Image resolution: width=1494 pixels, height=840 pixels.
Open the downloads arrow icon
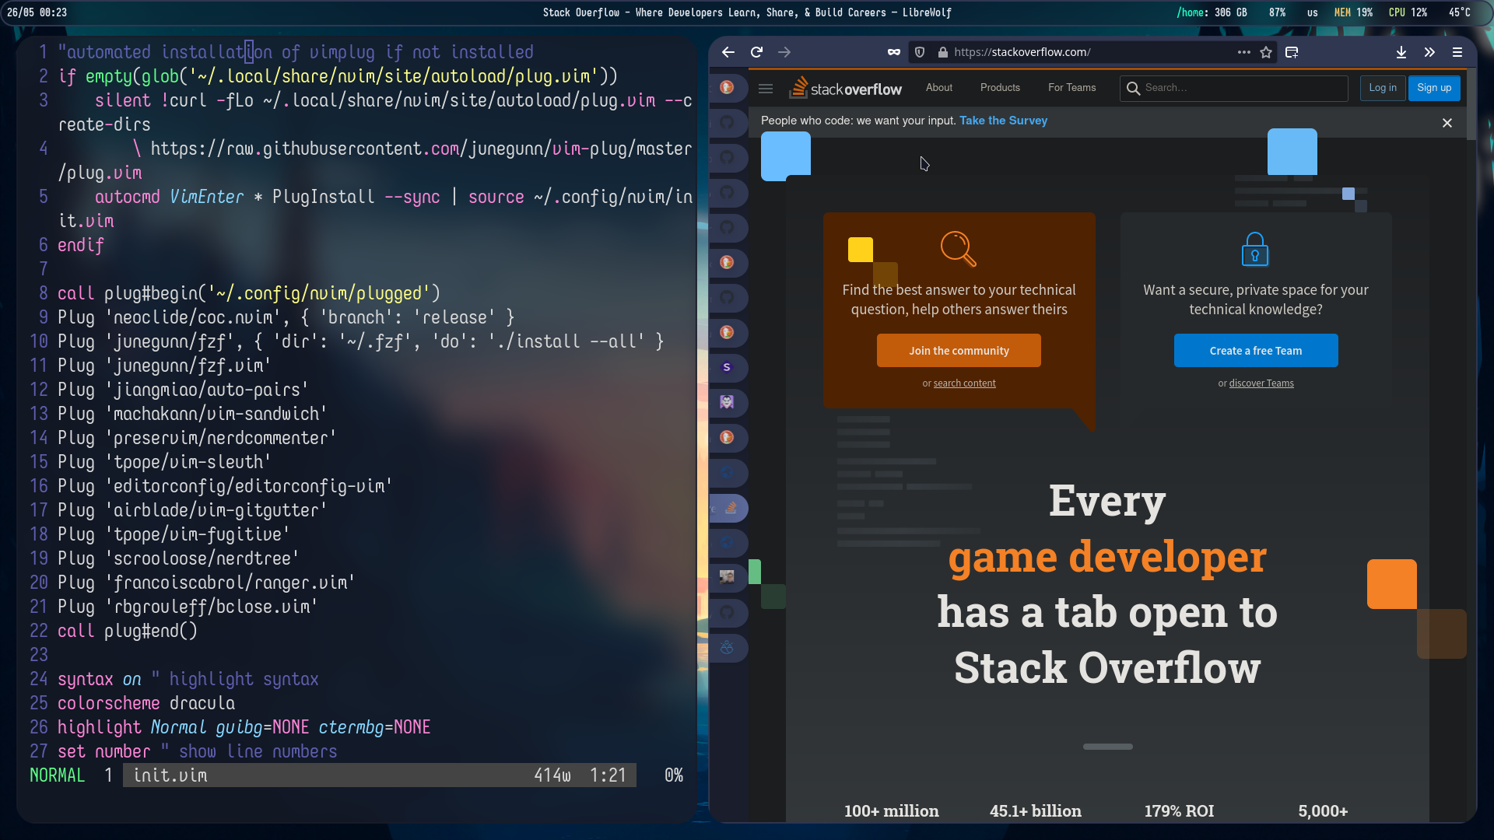1401,52
